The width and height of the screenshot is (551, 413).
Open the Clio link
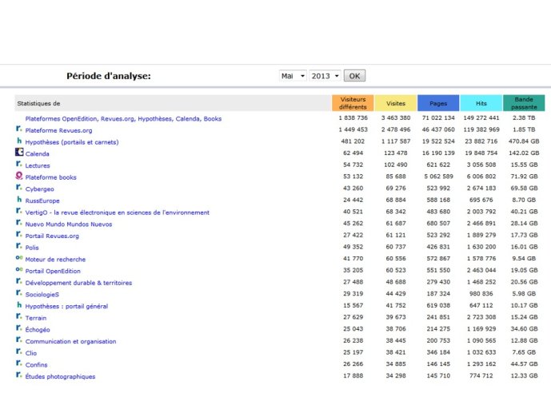pyautogui.click(x=31, y=353)
